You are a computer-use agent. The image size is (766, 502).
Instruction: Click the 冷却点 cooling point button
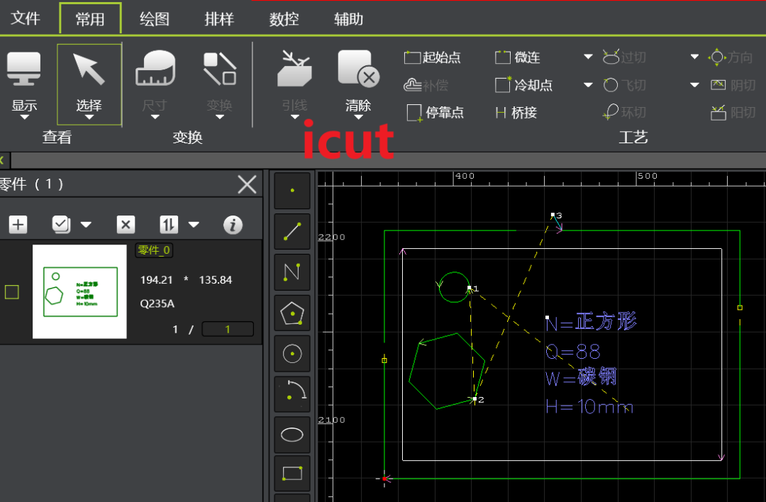point(523,86)
